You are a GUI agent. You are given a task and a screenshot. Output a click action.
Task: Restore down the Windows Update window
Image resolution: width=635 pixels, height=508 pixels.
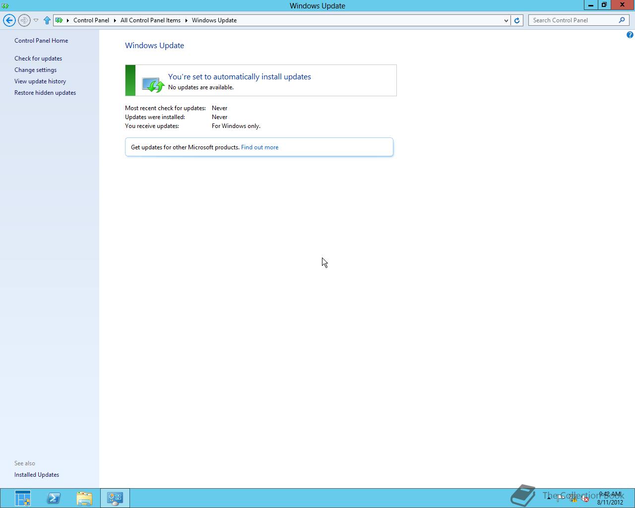tap(604, 5)
